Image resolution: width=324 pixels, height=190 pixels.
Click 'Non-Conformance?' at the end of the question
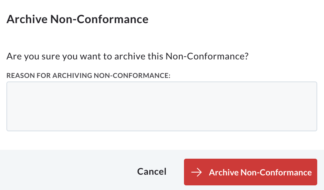point(207,56)
